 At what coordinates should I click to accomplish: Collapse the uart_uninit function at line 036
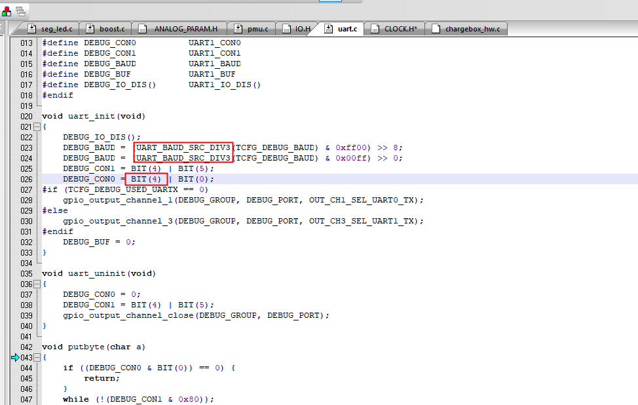click(x=37, y=284)
